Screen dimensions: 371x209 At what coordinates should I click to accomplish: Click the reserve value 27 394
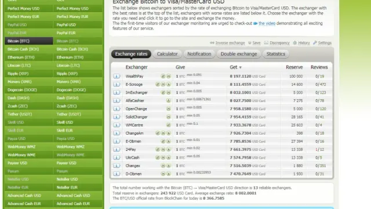point(297,141)
